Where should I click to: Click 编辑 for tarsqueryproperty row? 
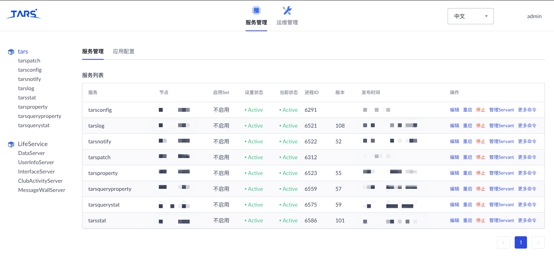(x=455, y=189)
